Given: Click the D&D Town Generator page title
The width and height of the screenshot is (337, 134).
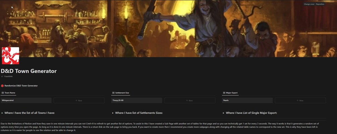Looking at the screenshot, I should [x=29, y=71].
